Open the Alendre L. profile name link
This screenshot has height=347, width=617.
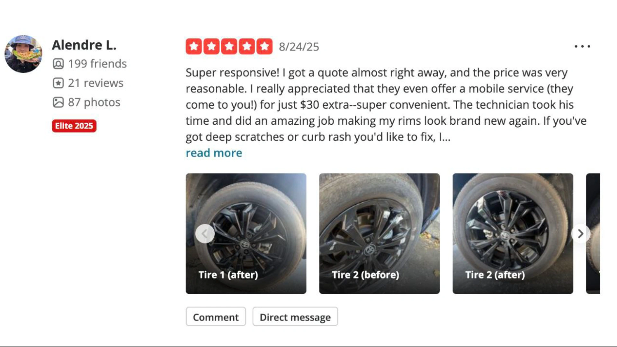pos(84,45)
